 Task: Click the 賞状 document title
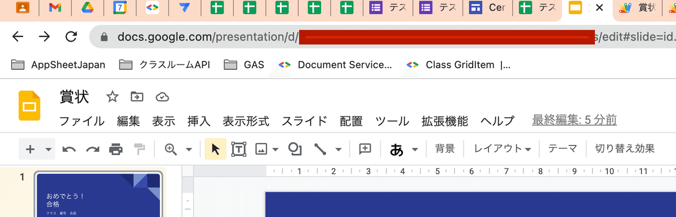pos(74,97)
